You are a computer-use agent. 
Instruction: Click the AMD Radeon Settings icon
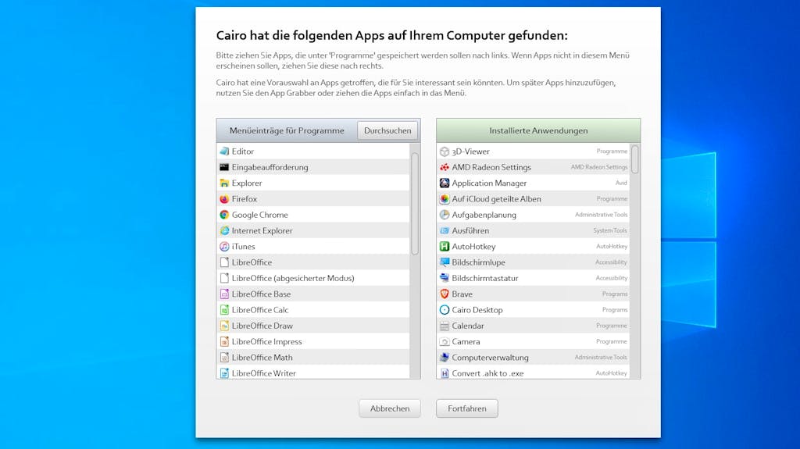pyautogui.click(x=445, y=167)
